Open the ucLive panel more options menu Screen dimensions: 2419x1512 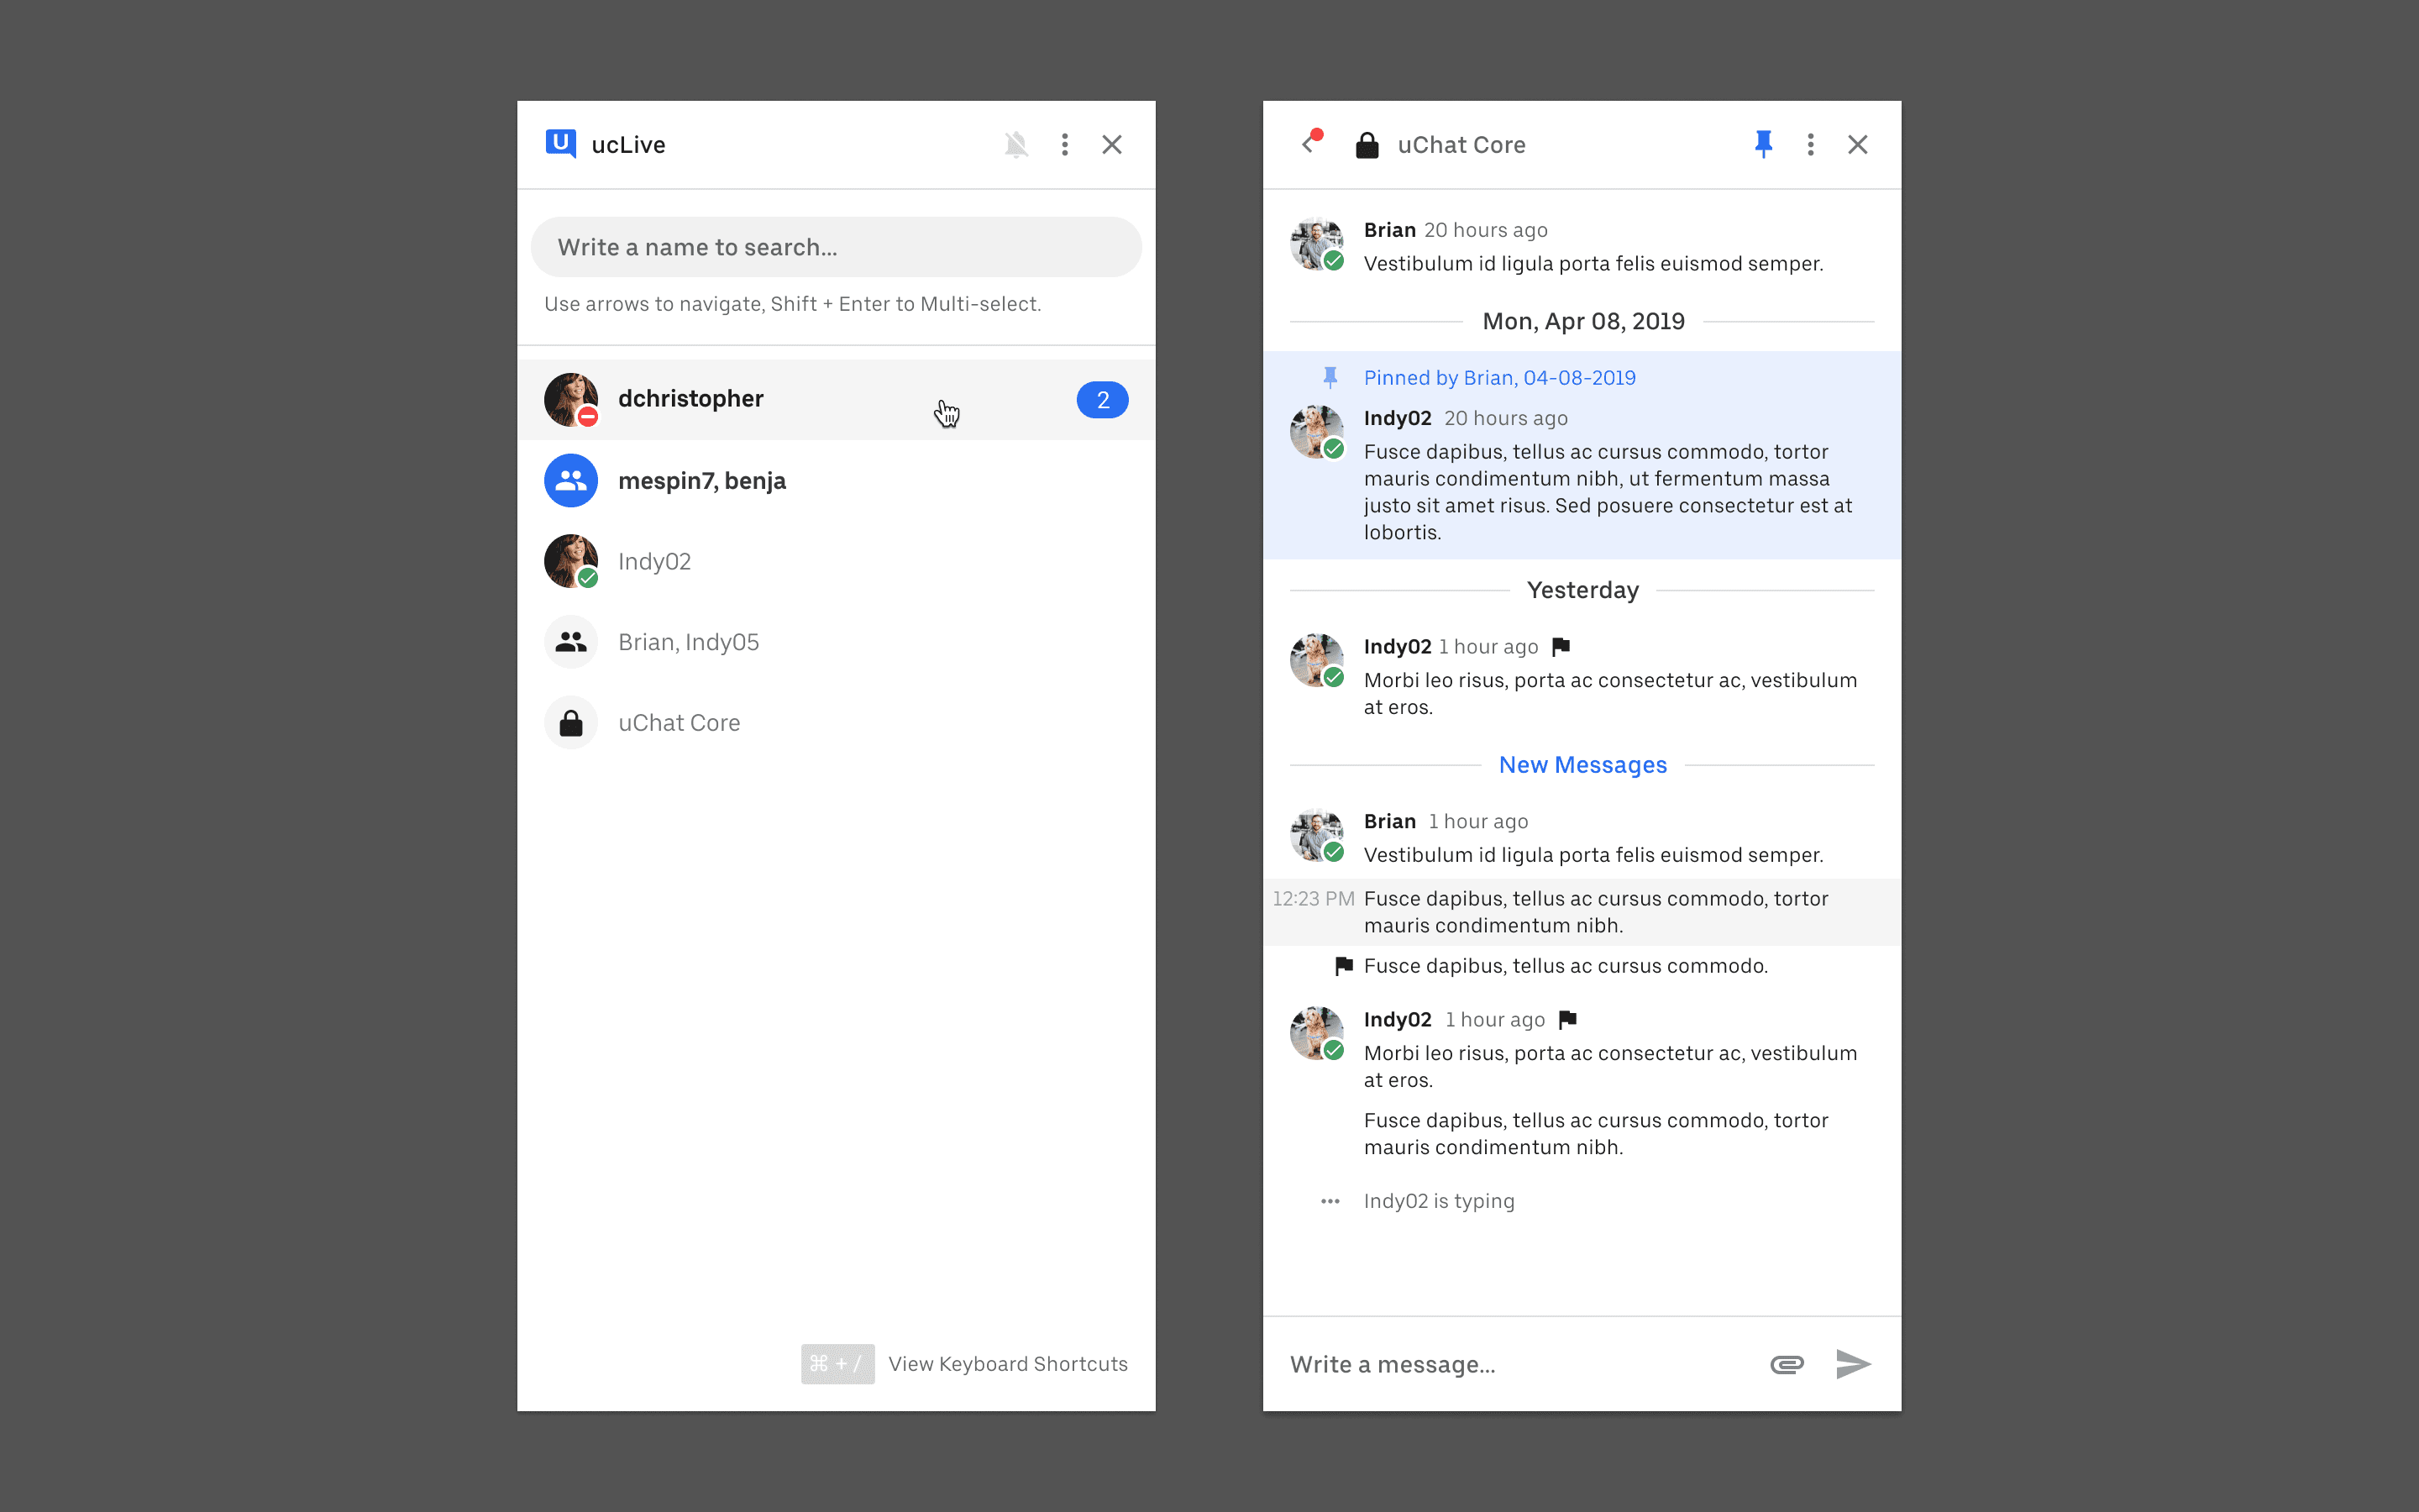(1064, 145)
